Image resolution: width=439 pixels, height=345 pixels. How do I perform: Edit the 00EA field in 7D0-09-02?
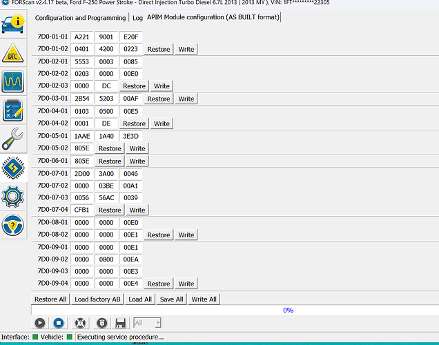click(130, 259)
